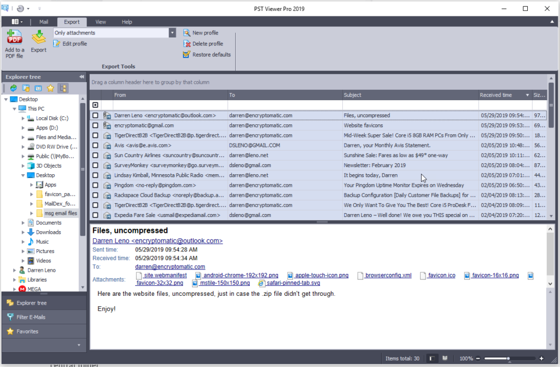The height and width of the screenshot is (367, 560).
Task: Expand the Documents folder in Explorer tree
Action: pos(22,222)
